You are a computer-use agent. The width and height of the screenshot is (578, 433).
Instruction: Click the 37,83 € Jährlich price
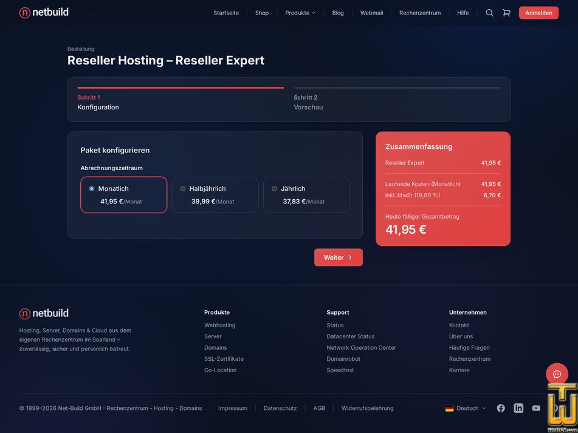[x=294, y=202]
